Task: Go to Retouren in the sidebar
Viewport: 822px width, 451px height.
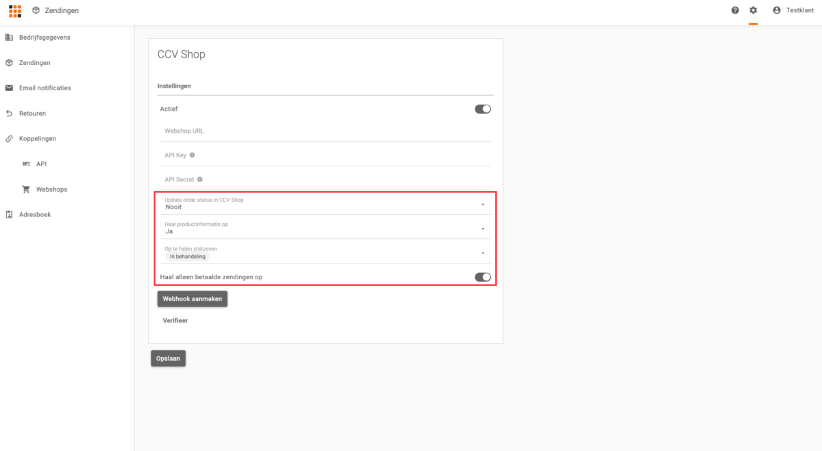Action: coord(32,114)
